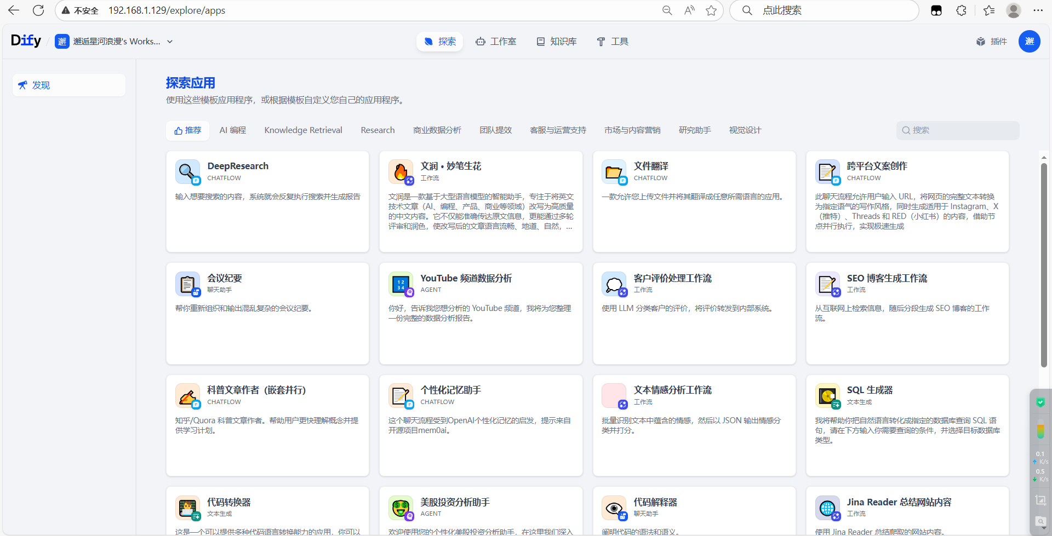Filter apps by AI 编程 category
The height and width of the screenshot is (536, 1052).
tap(233, 130)
